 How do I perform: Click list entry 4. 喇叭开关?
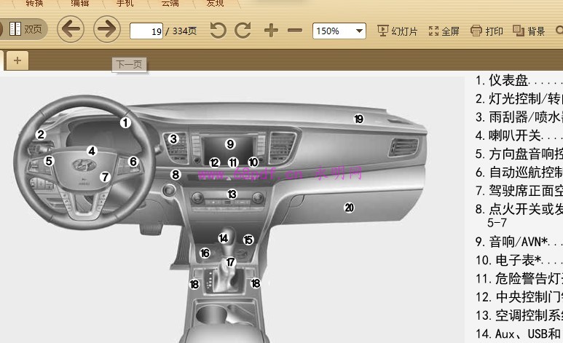[519, 135]
